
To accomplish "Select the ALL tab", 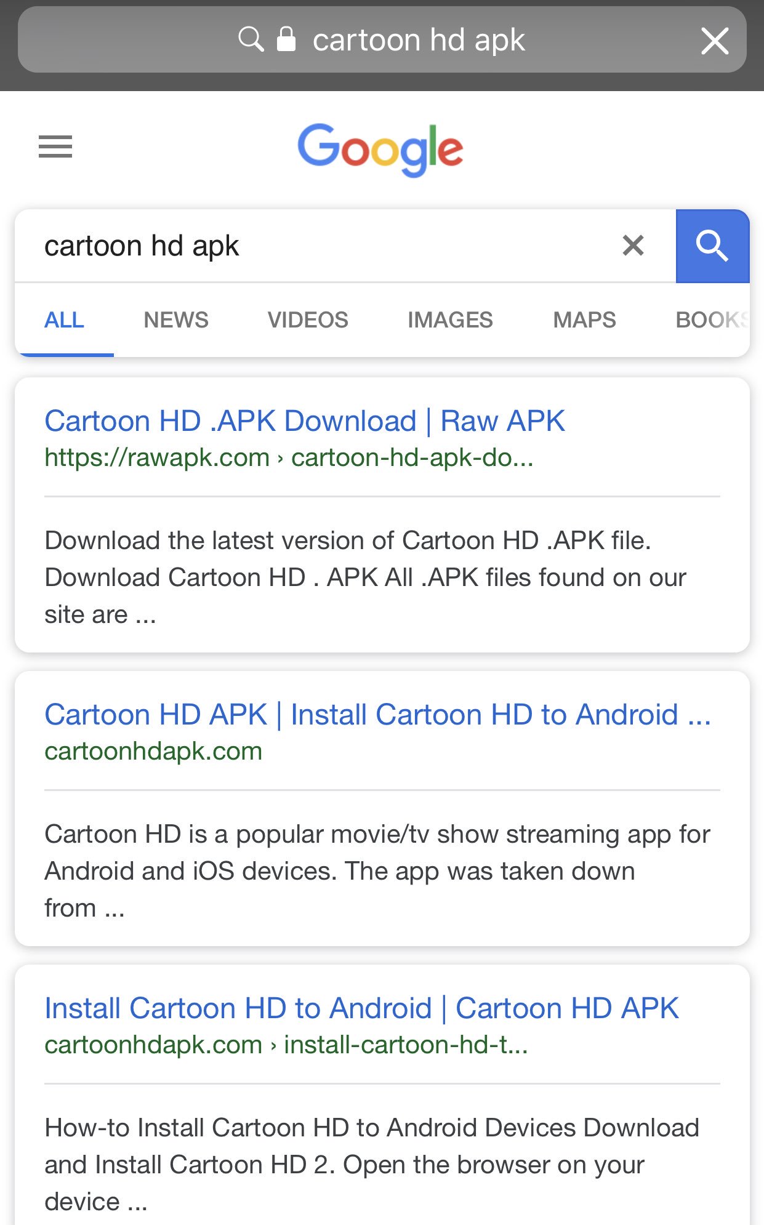I will pos(64,320).
